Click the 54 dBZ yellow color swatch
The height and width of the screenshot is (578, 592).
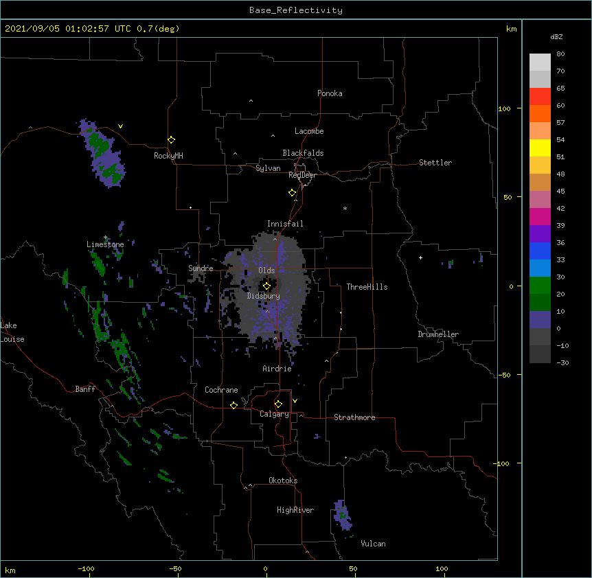540,148
